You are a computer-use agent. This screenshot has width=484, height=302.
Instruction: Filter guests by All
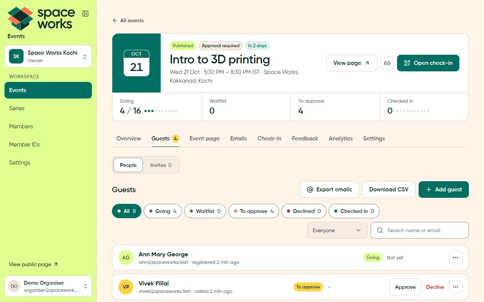[127, 211]
